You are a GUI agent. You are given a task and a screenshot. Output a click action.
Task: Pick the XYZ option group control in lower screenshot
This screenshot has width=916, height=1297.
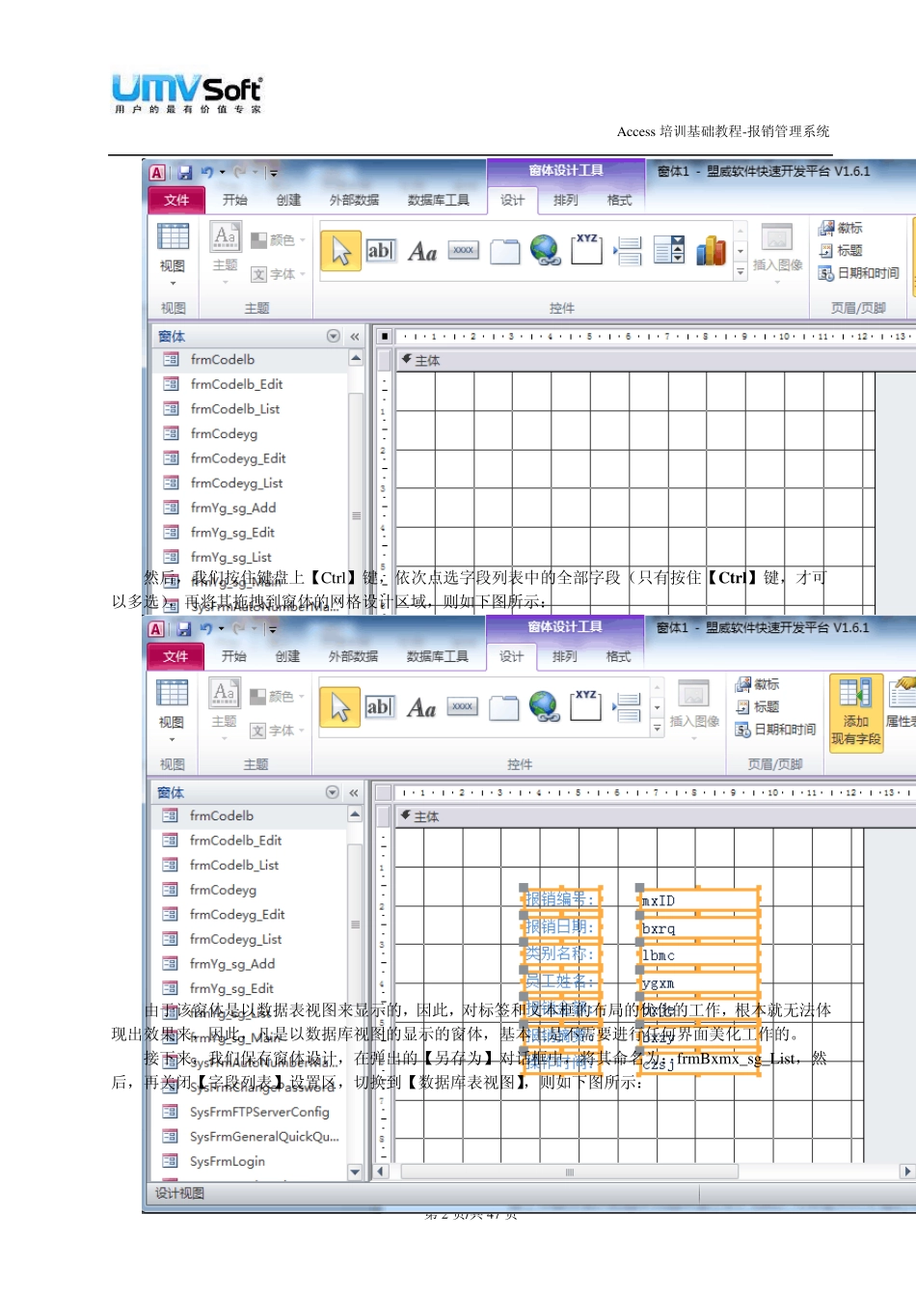[x=585, y=705]
